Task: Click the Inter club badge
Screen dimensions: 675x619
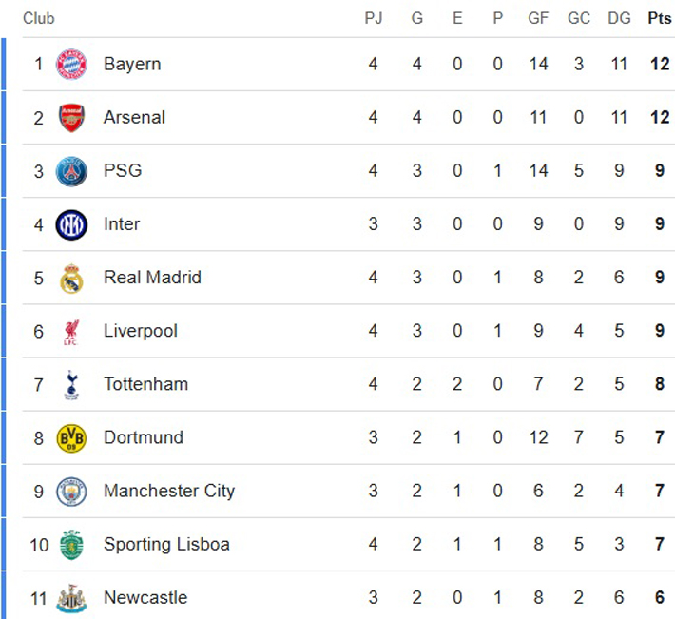Action: tap(71, 224)
